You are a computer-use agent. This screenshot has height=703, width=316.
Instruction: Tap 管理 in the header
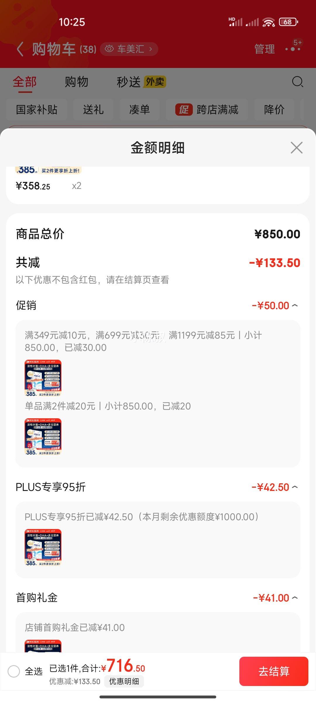click(265, 49)
